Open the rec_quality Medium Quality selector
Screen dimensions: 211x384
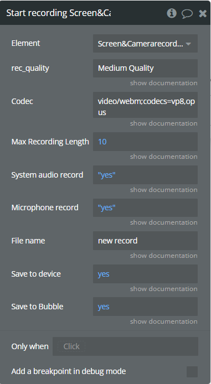click(145, 68)
